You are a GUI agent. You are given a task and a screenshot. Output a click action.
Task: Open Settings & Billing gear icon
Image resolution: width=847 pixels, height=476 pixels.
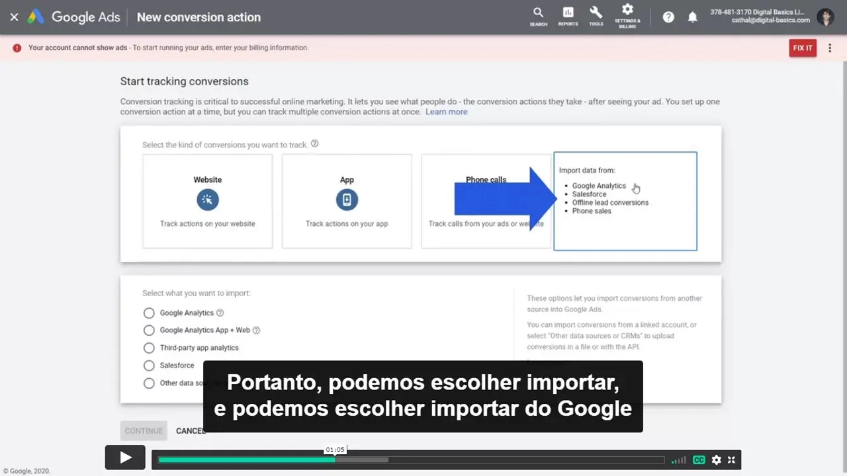pyautogui.click(x=627, y=16)
